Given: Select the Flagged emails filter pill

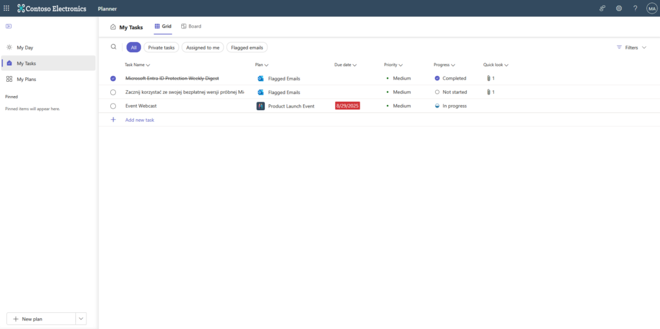Looking at the screenshot, I should coord(247,48).
